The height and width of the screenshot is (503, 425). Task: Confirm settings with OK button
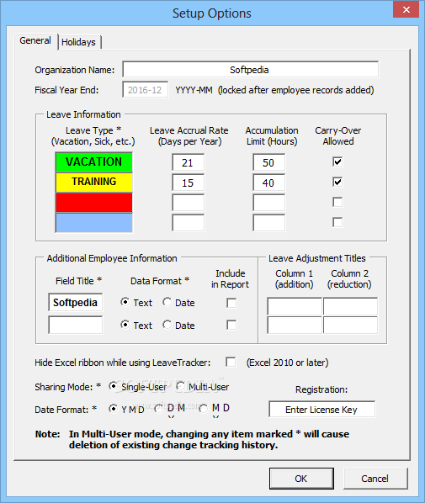(x=301, y=479)
